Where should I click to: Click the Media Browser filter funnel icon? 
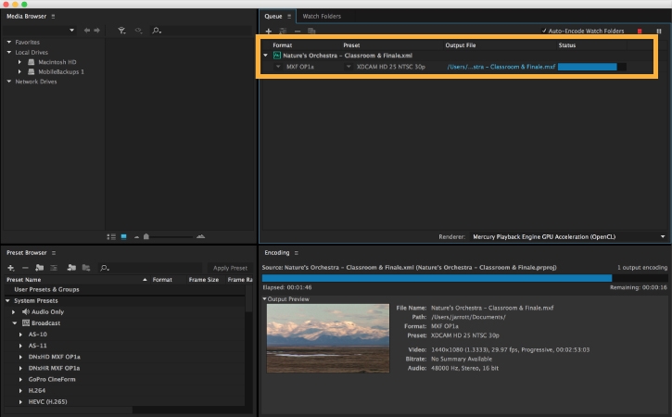pyautogui.click(x=122, y=31)
